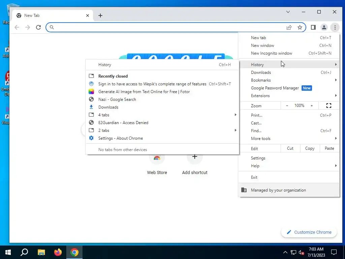Viewport: 345px width, 259px height.
Task: Expand the Help submenu
Action: (x=289, y=166)
